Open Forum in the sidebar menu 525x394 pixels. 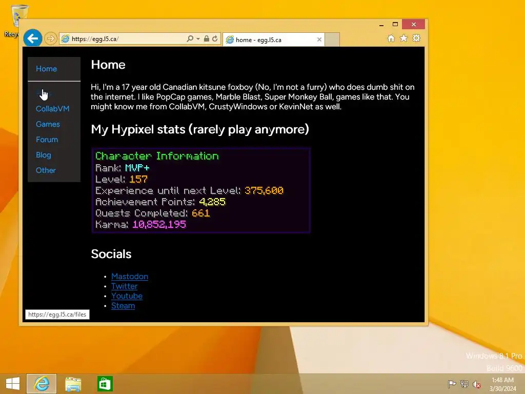pos(47,140)
